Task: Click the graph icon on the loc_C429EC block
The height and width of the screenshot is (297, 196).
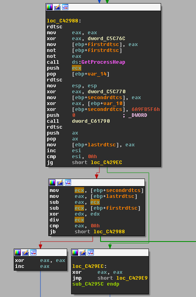Action: click(x=91, y=253)
